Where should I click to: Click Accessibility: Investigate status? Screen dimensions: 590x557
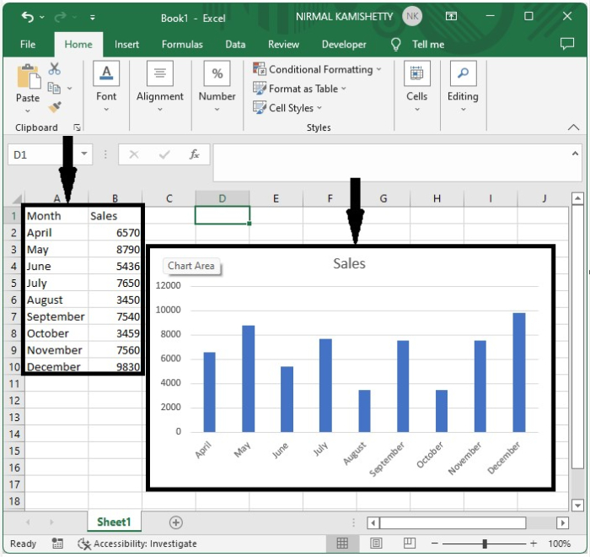pyautogui.click(x=137, y=543)
